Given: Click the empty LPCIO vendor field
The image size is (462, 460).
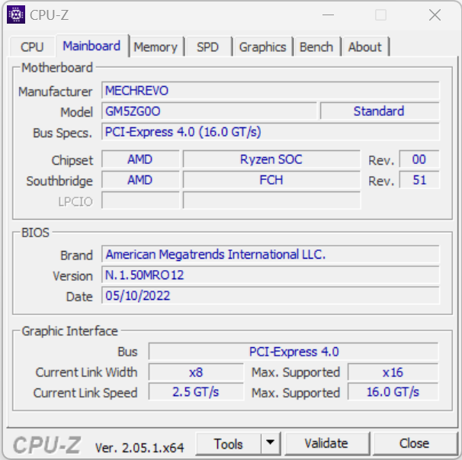Looking at the screenshot, I should coord(140,201).
